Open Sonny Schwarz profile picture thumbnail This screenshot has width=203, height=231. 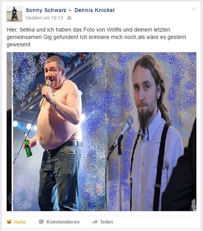tap(14, 14)
